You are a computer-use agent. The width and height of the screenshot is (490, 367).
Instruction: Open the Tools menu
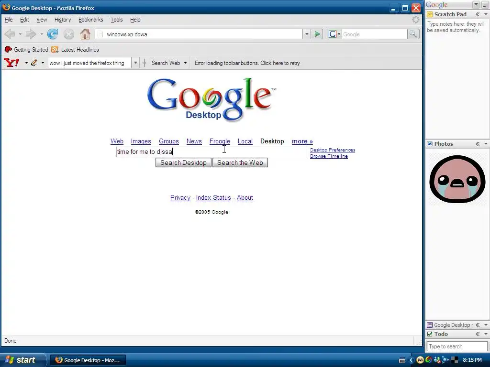click(x=117, y=20)
